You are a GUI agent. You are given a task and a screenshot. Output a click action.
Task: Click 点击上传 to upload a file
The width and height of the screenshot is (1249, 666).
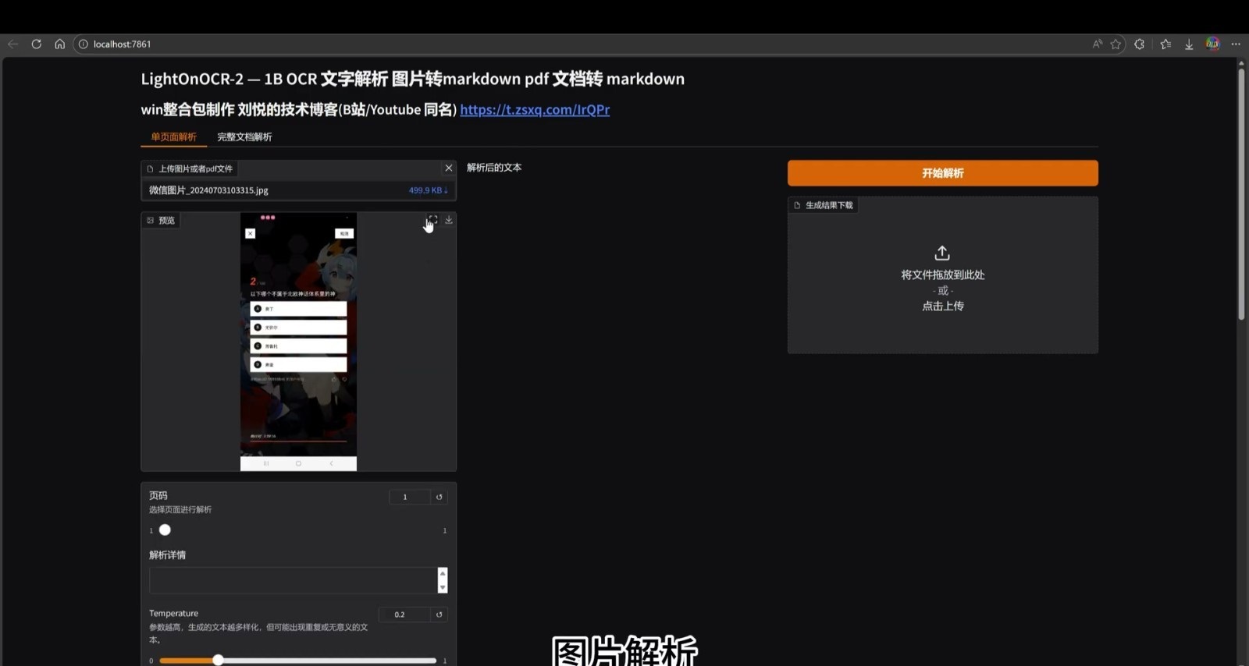click(x=942, y=306)
